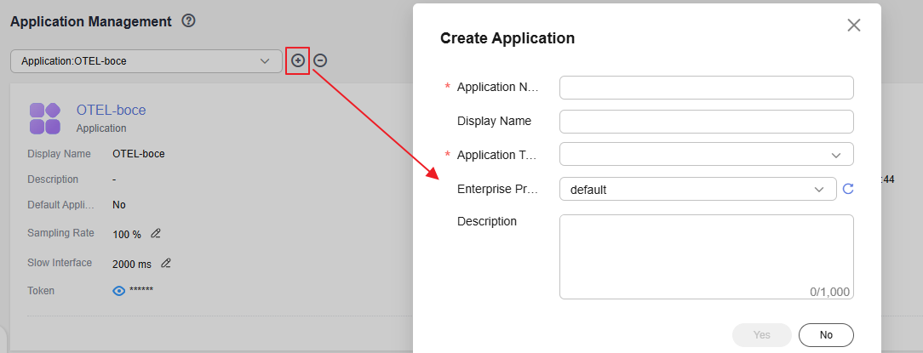923x353 pixels.
Task: Cancel with the No button
Action: [x=826, y=335]
